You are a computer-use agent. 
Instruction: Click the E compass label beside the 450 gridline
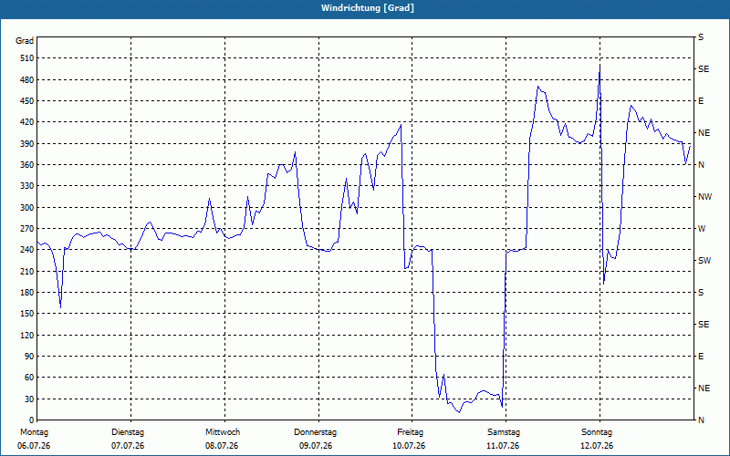(x=701, y=101)
